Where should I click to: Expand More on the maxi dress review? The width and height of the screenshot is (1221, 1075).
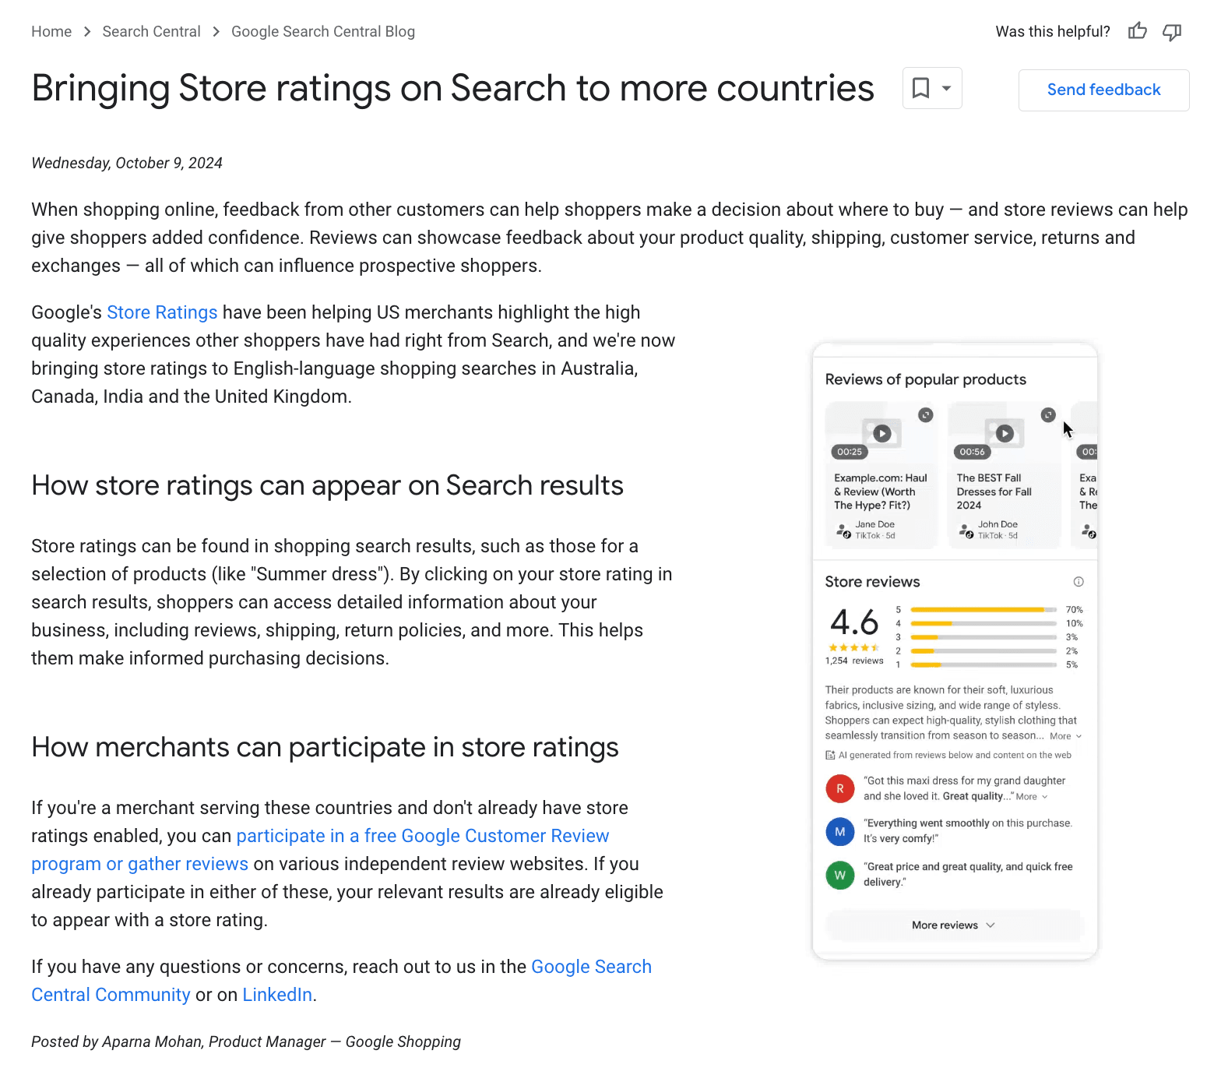(1026, 796)
